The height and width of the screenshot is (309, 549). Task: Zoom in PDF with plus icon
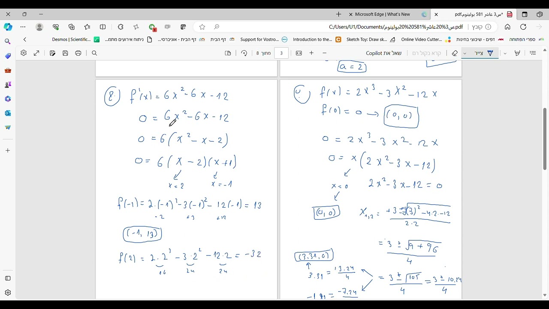tap(311, 53)
